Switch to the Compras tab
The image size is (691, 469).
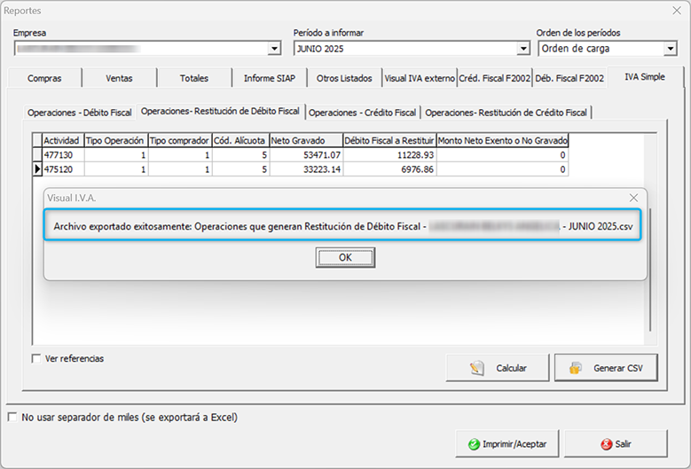pyautogui.click(x=44, y=78)
